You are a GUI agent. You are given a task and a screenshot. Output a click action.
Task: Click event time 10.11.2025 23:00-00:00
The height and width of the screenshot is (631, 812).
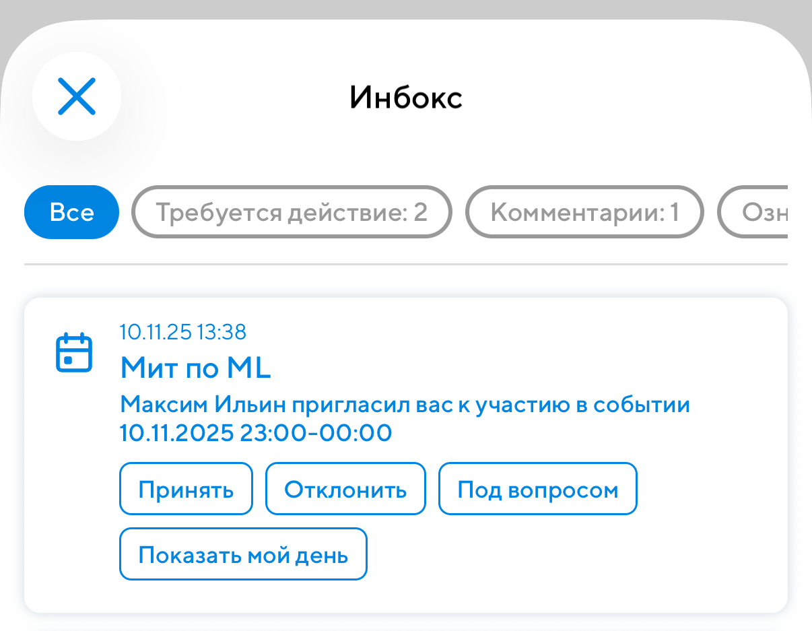click(x=256, y=432)
